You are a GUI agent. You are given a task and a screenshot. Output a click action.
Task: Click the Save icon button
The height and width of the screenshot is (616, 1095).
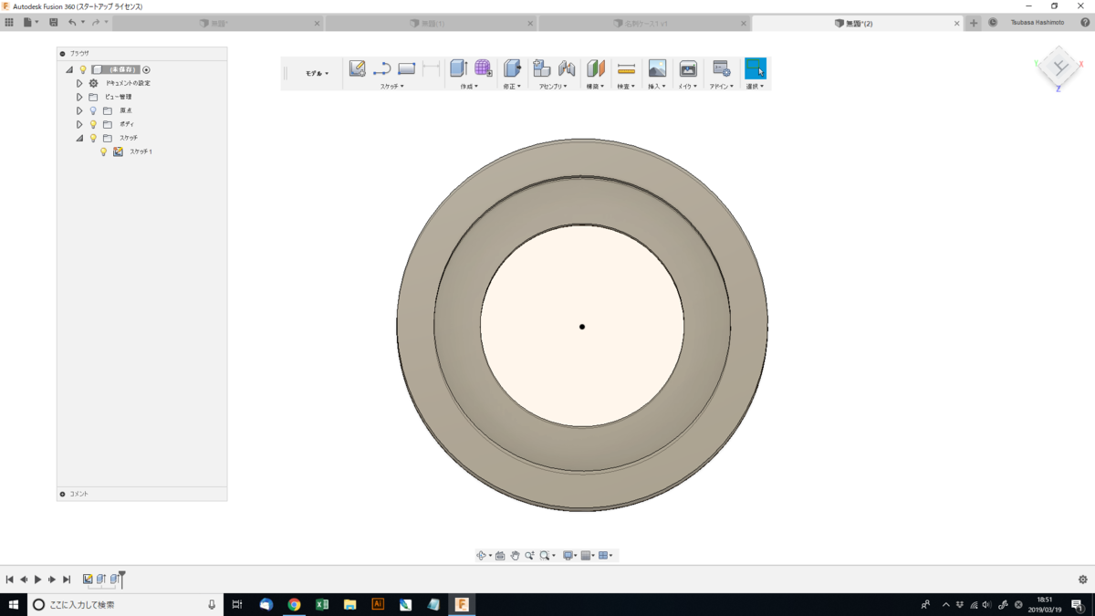pos(54,22)
